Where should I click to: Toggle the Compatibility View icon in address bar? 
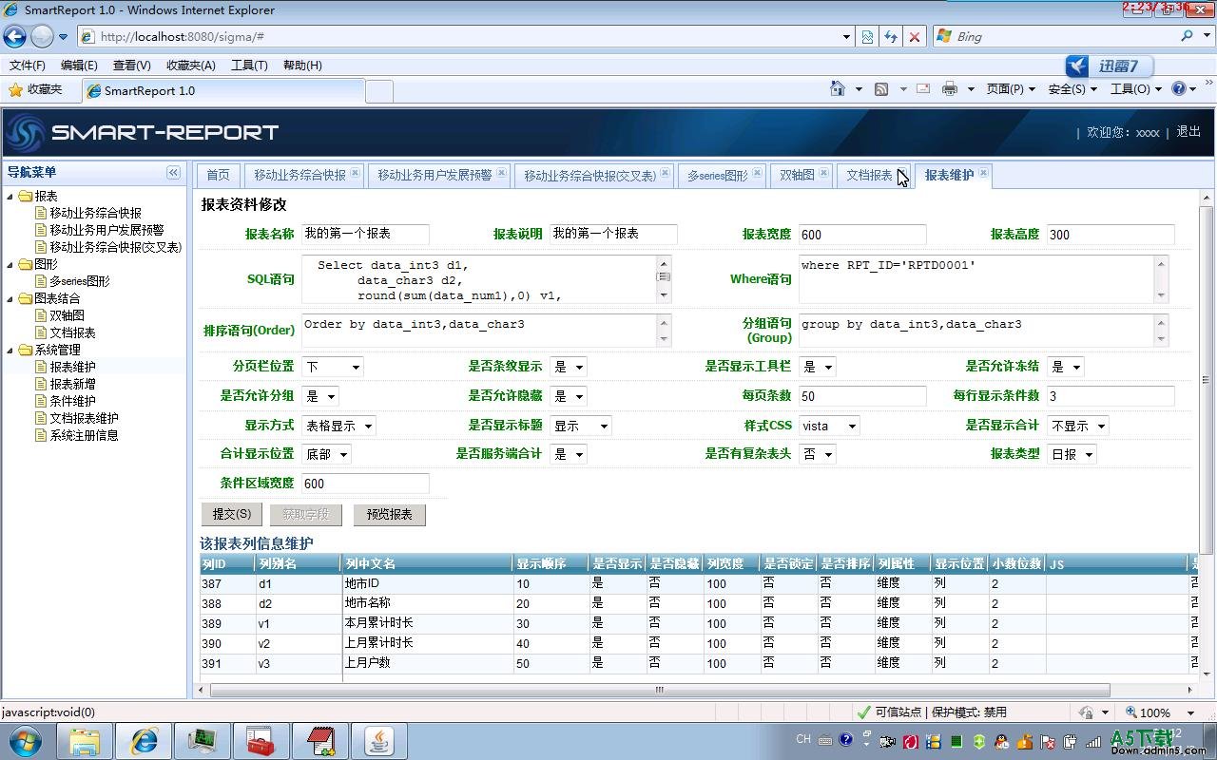pos(867,36)
